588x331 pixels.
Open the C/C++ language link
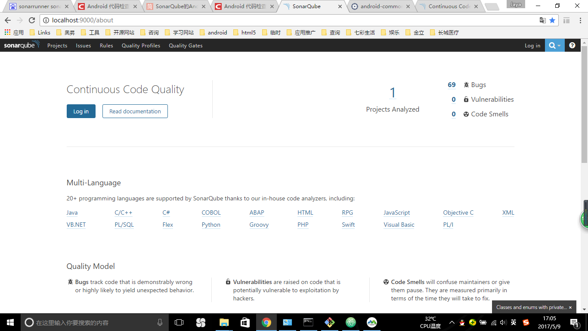124,212
